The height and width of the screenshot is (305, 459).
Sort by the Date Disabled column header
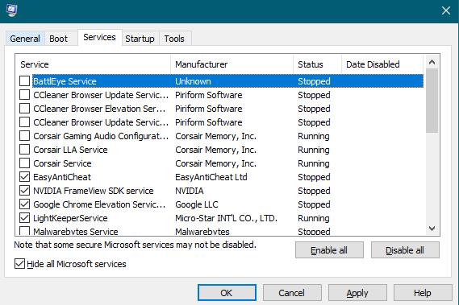pyautogui.click(x=382, y=64)
